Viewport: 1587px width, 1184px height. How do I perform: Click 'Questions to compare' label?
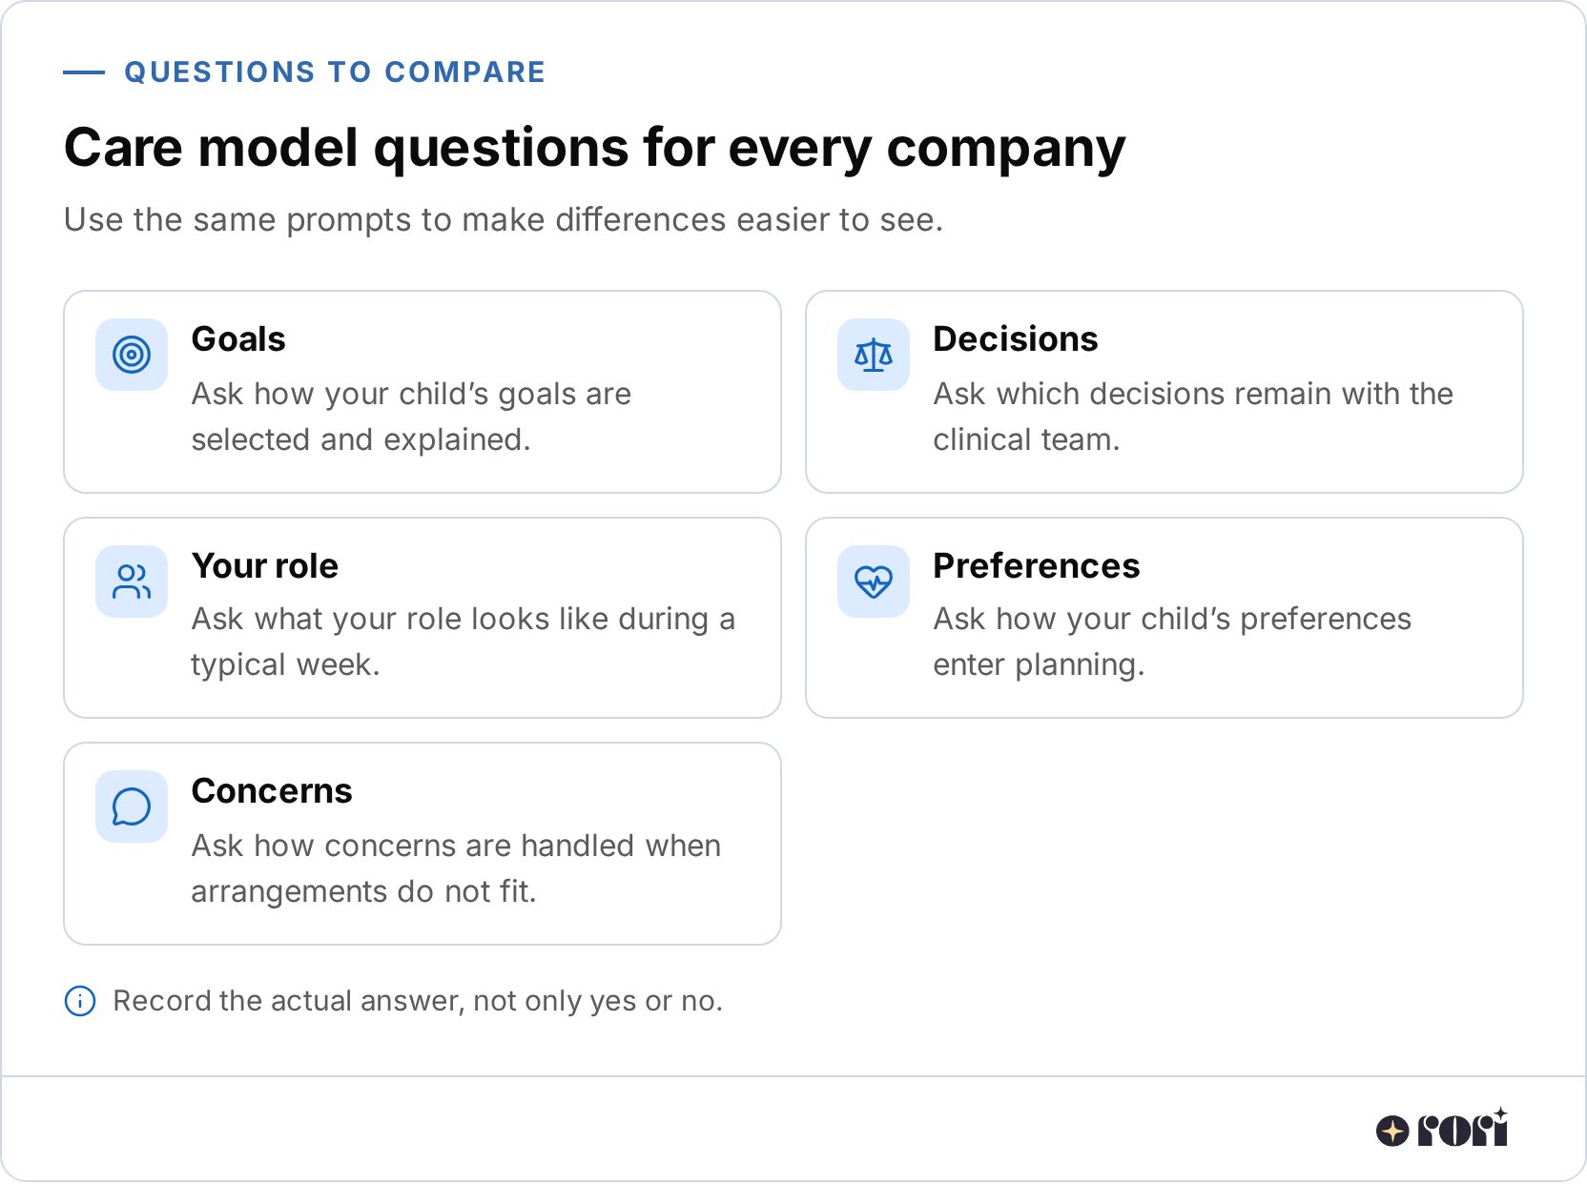[335, 72]
